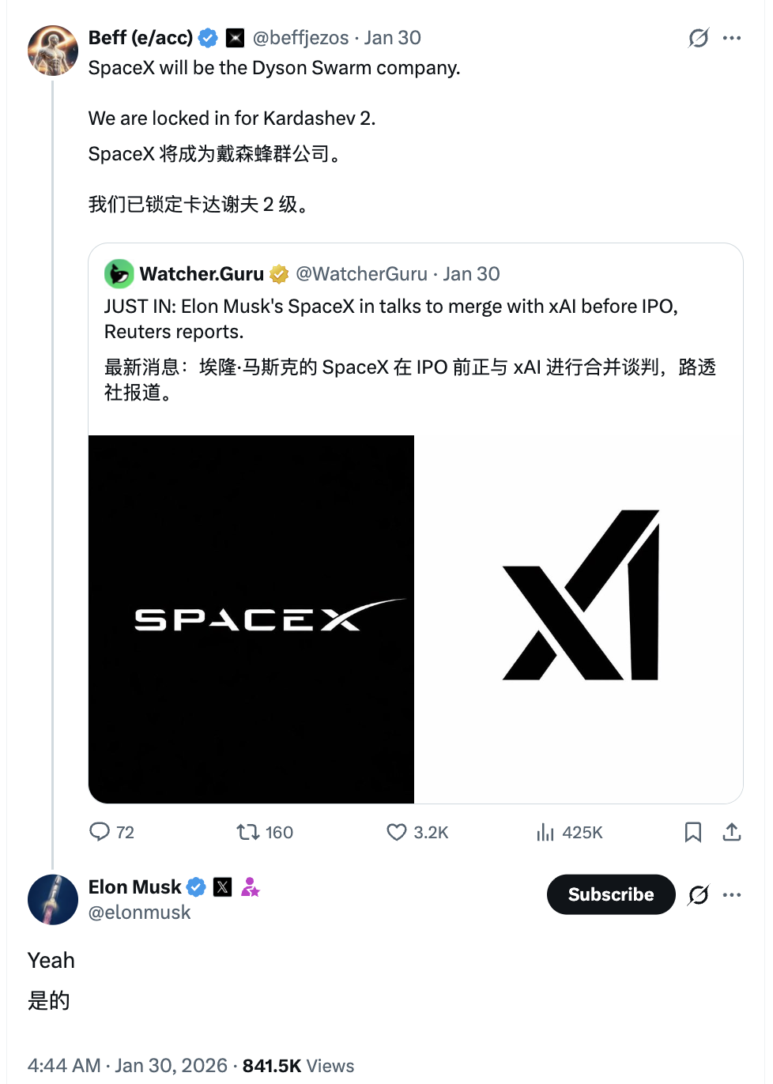Open the xAI logo image
Image resolution: width=773 pixels, height=1084 pixels.
tap(579, 619)
